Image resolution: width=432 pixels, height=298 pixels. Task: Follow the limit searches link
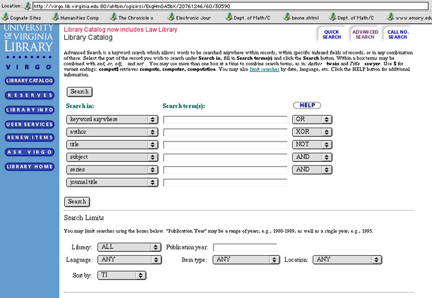[x=265, y=69]
